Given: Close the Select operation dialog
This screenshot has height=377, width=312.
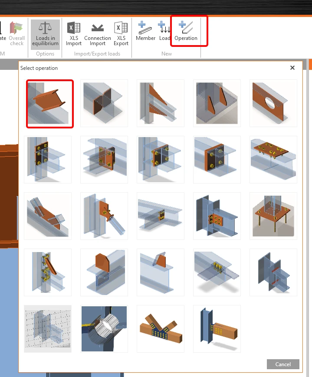Looking at the screenshot, I should tap(292, 68).
